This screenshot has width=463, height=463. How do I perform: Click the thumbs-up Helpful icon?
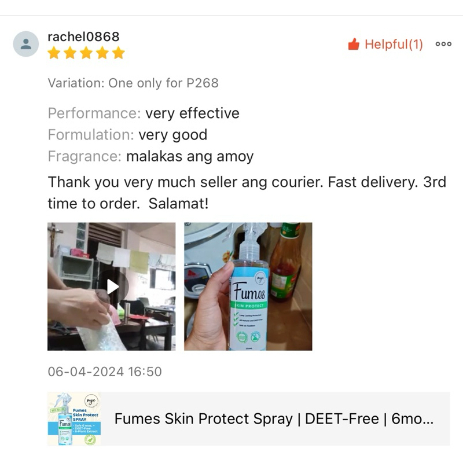coord(354,45)
